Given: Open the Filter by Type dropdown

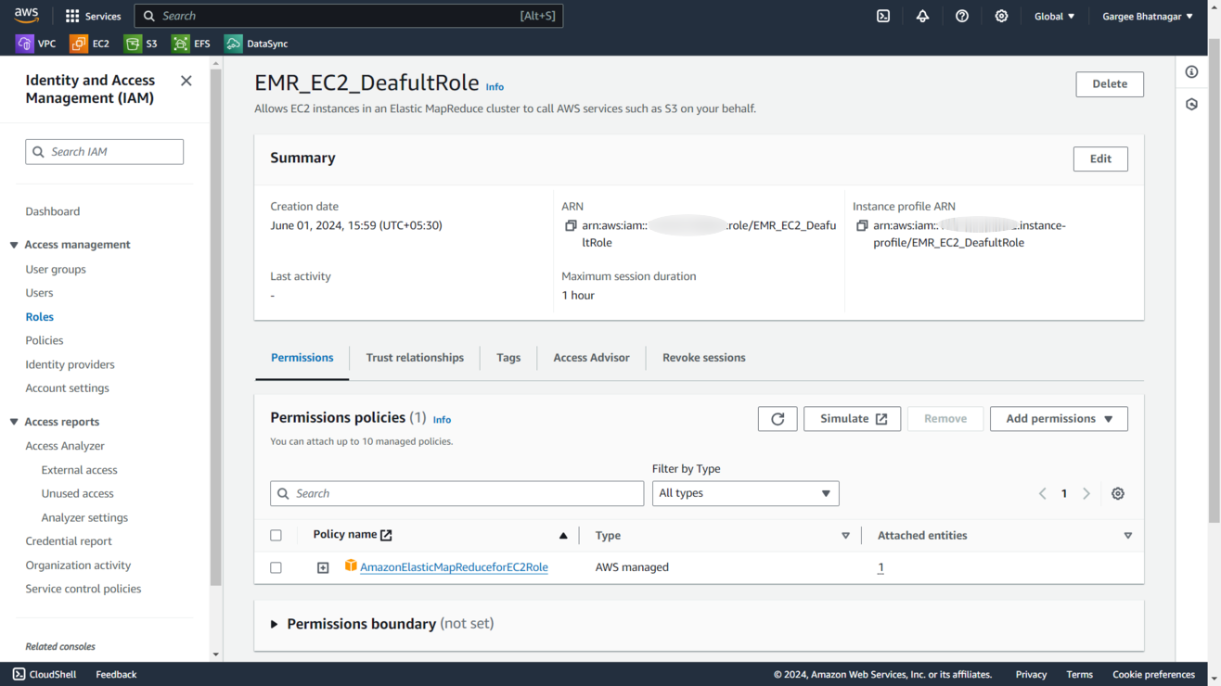Looking at the screenshot, I should 745,493.
